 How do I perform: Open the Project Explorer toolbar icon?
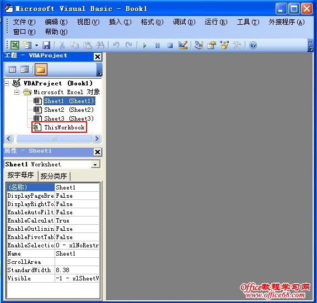click(198, 45)
